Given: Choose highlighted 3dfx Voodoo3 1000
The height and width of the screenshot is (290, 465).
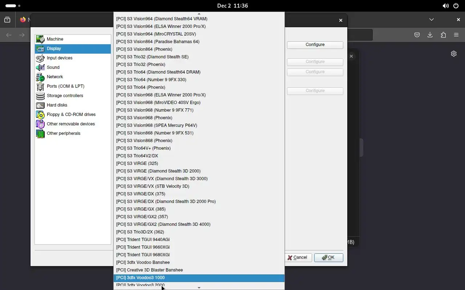Looking at the screenshot, I should pos(199,278).
